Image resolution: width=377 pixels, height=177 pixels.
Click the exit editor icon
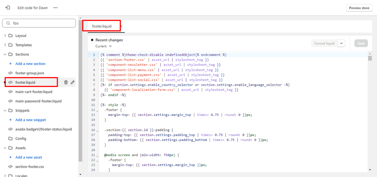click(x=7, y=8)
